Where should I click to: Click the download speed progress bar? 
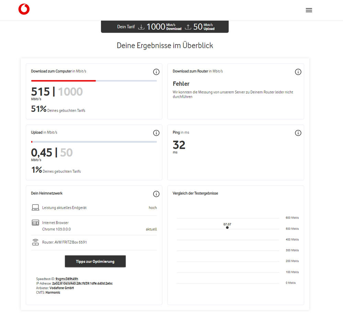[94, 81]
